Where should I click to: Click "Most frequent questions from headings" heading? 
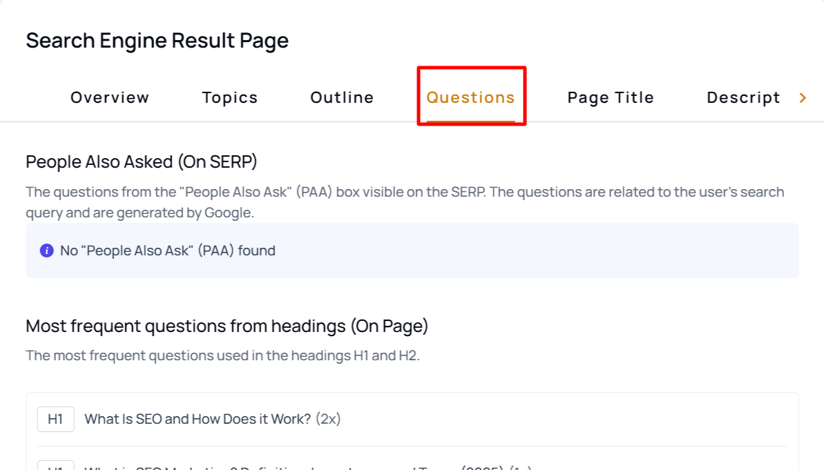[227, 326]
